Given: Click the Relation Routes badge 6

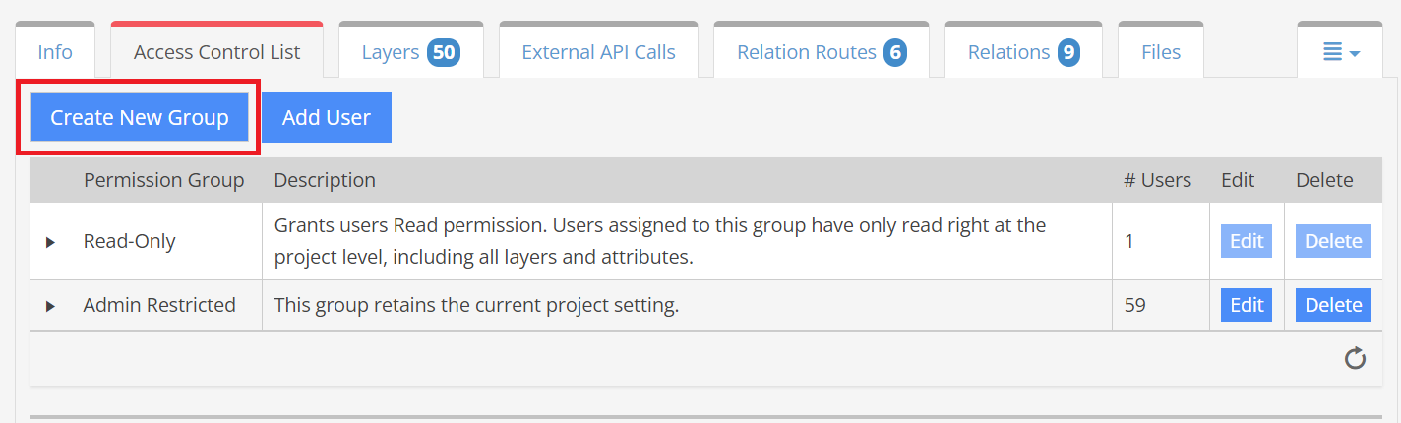Looking at the screenshot, I should click(x=894, y=52).
